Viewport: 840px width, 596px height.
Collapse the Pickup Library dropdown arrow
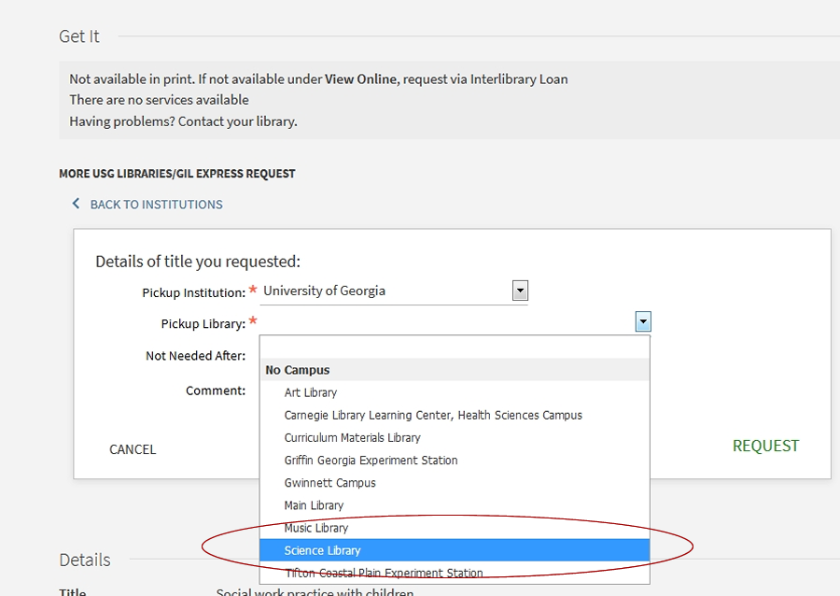pyautogui.click(x=642, y=322)
